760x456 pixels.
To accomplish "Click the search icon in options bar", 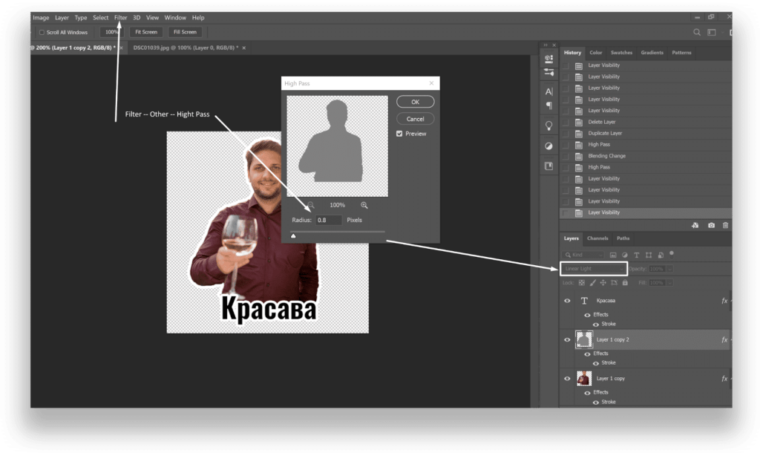I will tap(696, 32).
